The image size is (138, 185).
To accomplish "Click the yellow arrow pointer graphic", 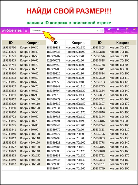I will pyautogui.click(x=48, y=36).
